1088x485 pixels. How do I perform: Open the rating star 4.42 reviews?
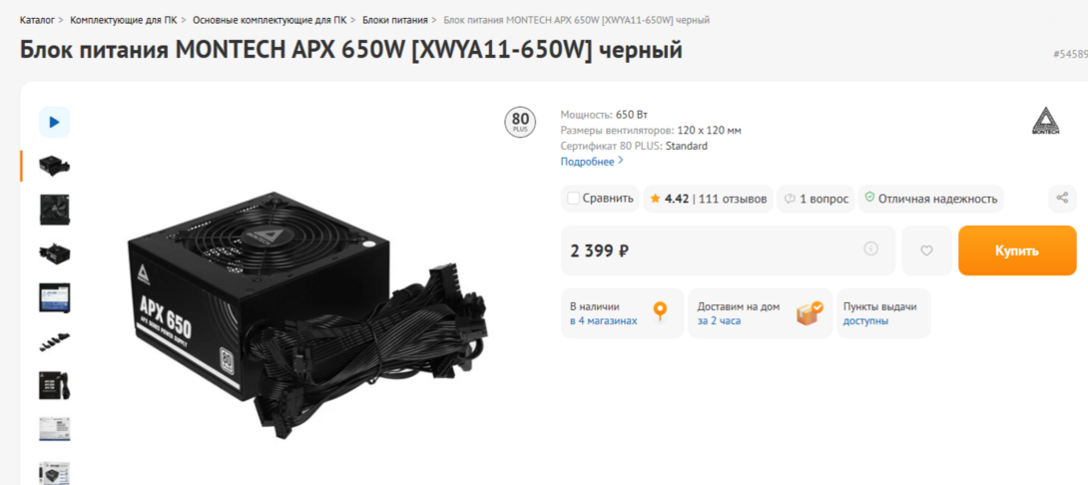pyautogui.click(x=708, y=200)
